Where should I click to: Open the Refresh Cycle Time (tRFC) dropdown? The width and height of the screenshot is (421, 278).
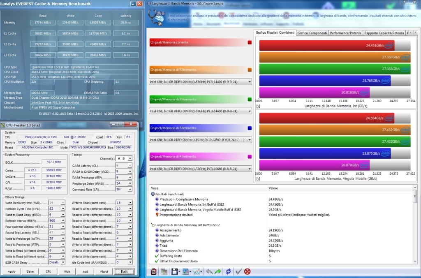click(57, 208)
